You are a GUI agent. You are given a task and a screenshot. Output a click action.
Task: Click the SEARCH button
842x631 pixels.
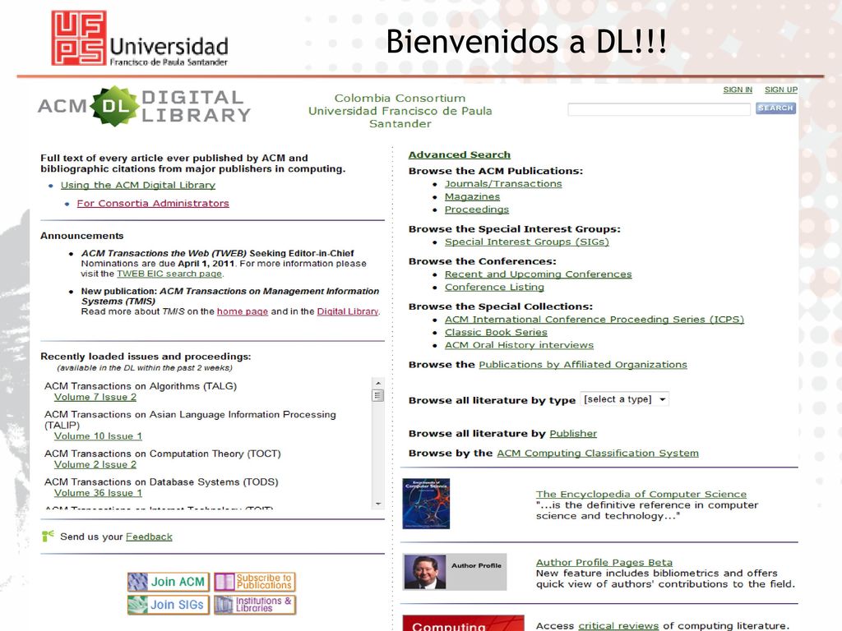tap(775, 108)
